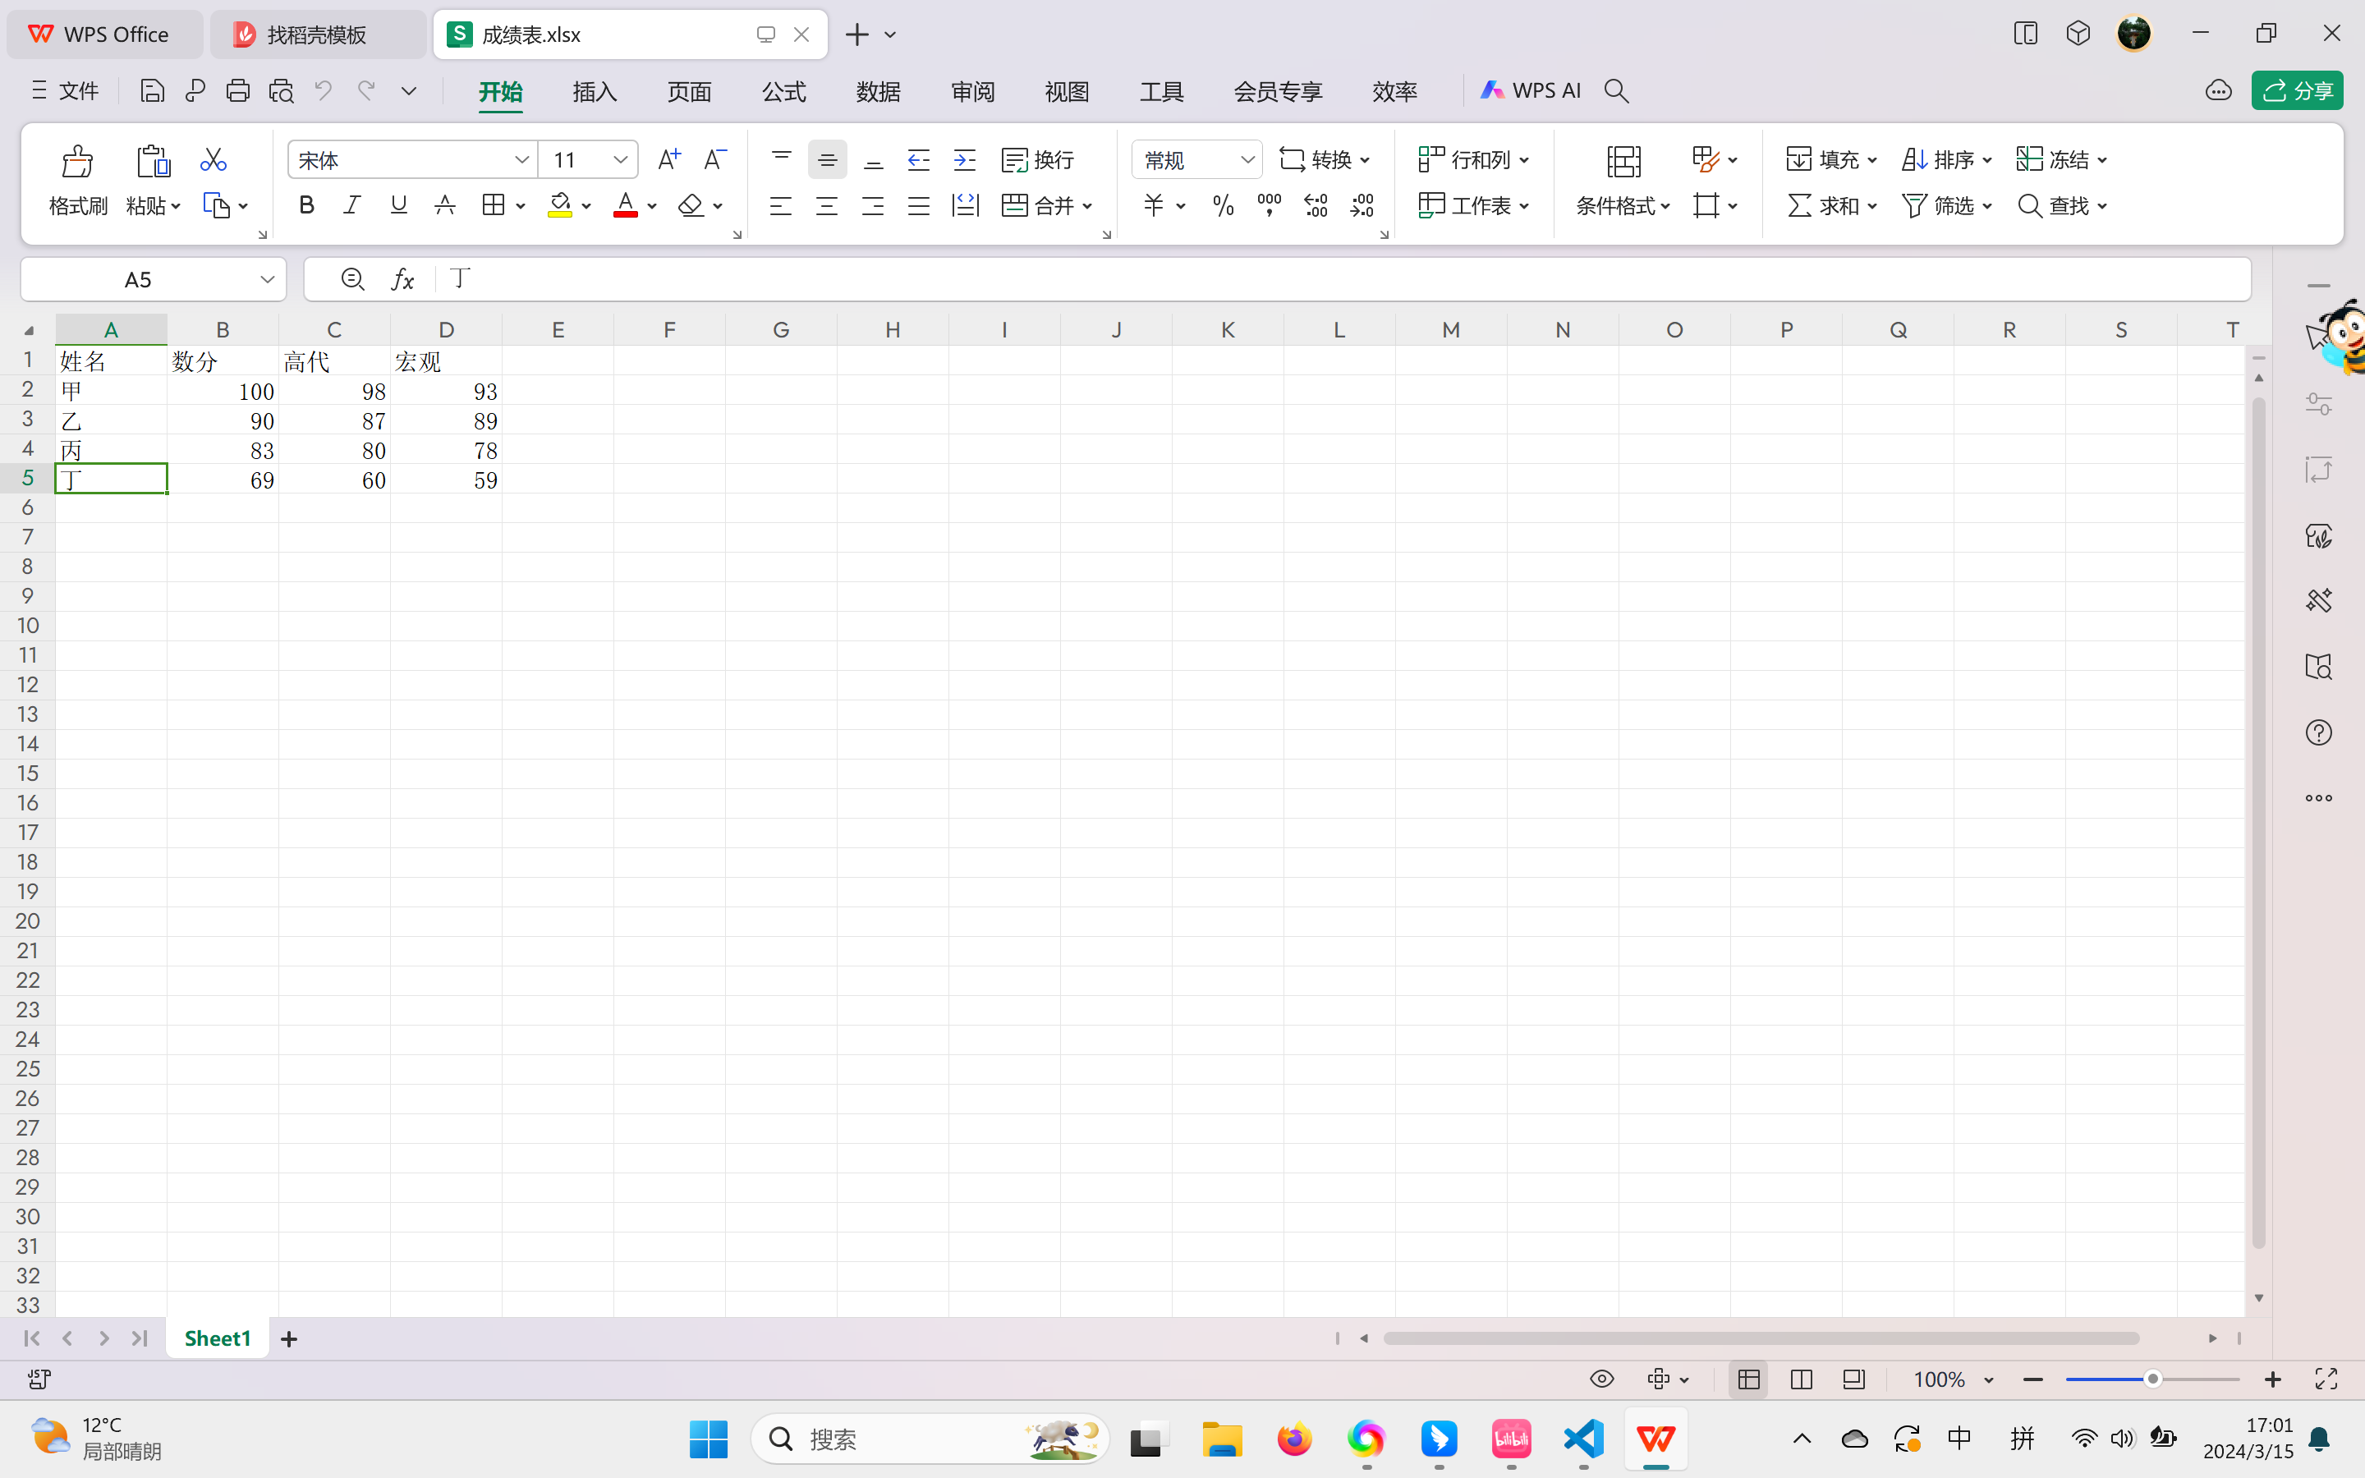Toggle Underline formatting
The image size is (2365, 1478).
[x=397, y=205]
